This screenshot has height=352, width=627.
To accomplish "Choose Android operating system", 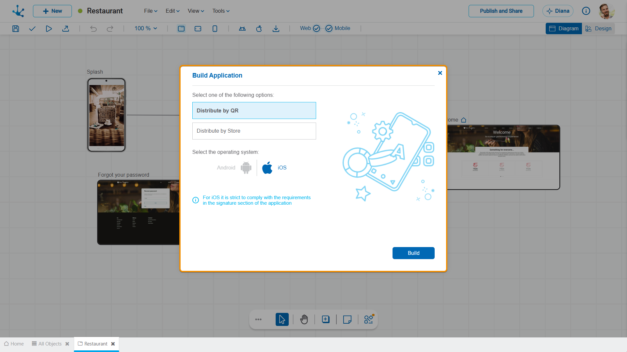I will 234,168.
